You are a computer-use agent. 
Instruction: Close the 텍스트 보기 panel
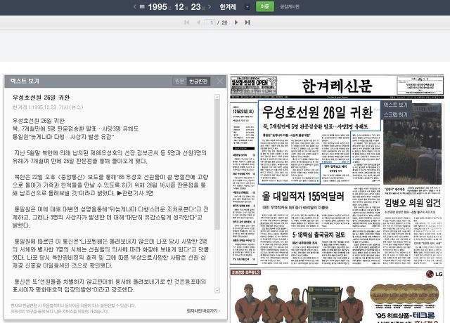(x=220, y=81)
